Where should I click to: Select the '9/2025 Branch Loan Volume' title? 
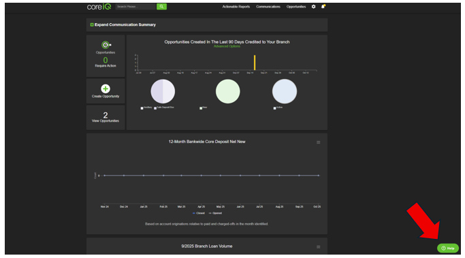point(207,246)
